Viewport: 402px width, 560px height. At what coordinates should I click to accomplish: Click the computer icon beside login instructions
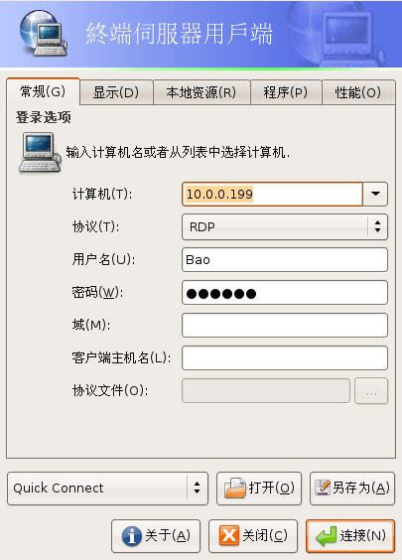(x=40, y=153)
